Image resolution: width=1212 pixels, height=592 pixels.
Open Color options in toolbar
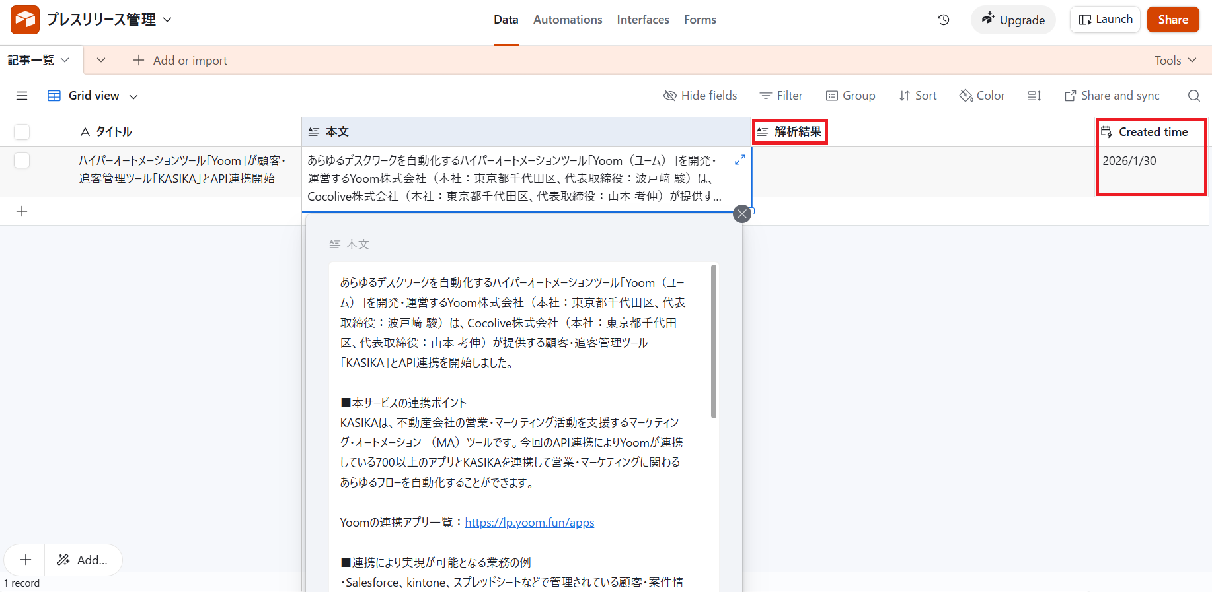tap(982, 96)
